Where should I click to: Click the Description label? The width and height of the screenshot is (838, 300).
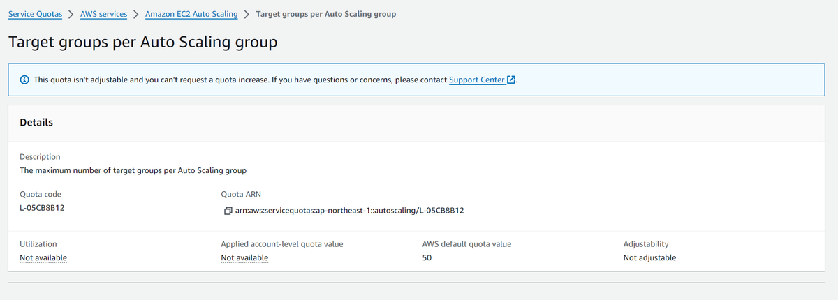point(40,157)
